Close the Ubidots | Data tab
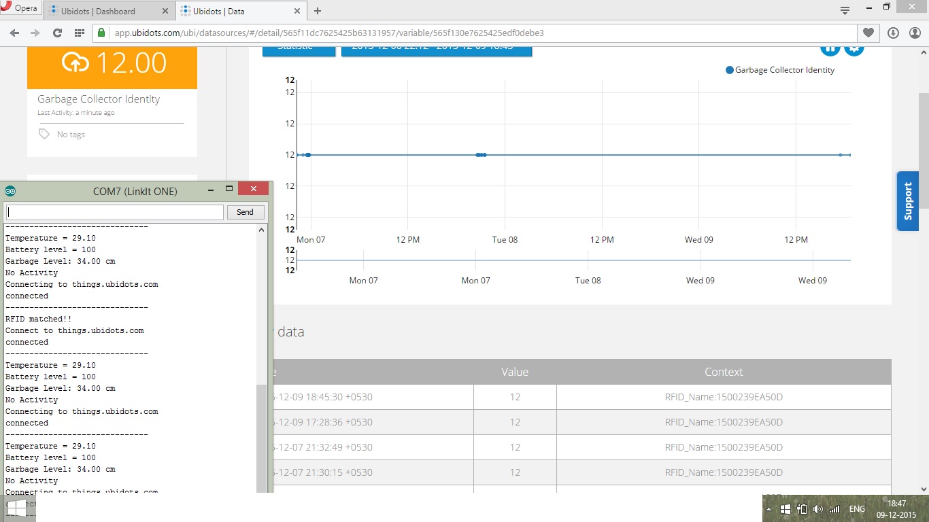The width and height of the screenshot is (929, 522). (297, 11)
